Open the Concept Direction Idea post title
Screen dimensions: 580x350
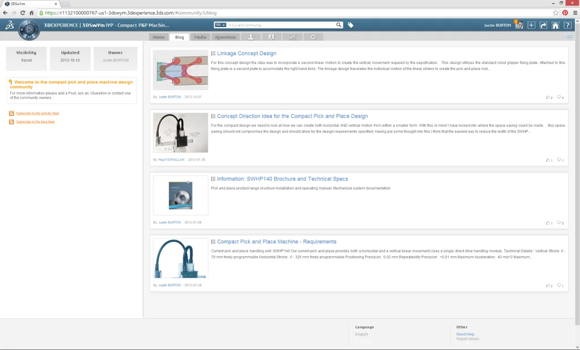coord(292,116)
